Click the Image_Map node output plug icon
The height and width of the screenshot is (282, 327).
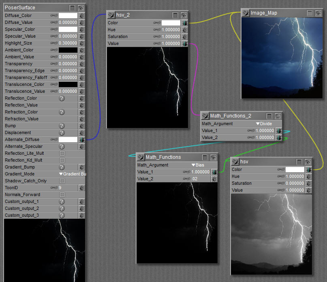245,13
